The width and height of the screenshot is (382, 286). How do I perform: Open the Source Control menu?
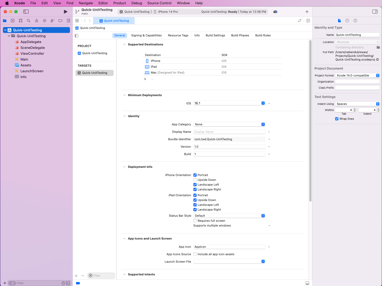[159, 3]
